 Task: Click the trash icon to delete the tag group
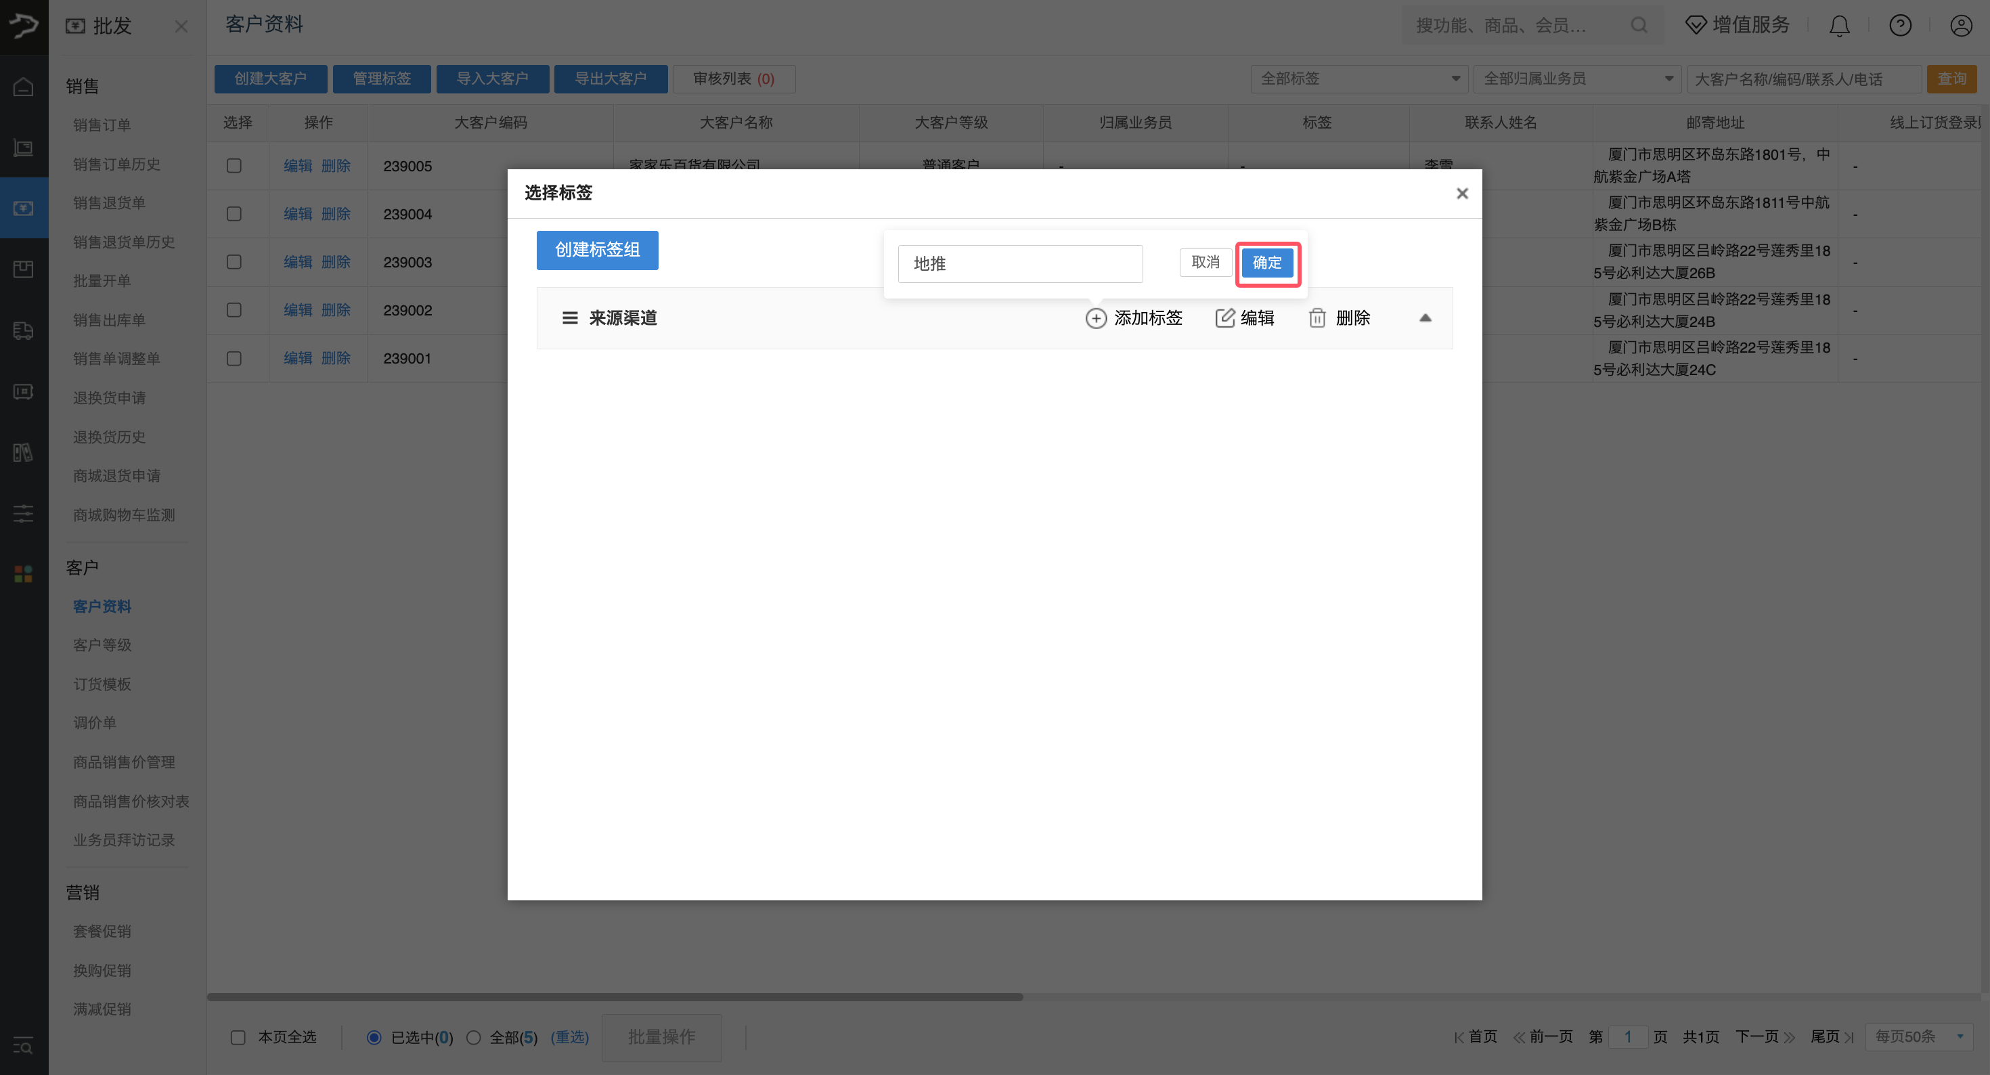click(x=1317, y=318)
